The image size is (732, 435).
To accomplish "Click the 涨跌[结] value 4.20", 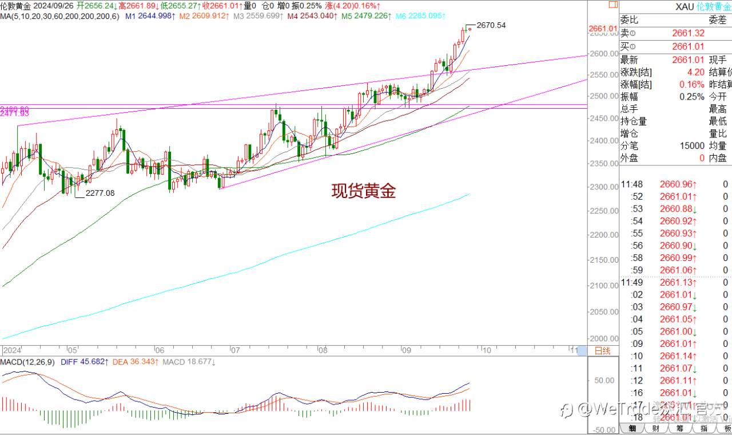I will click(x=695, y=72).
